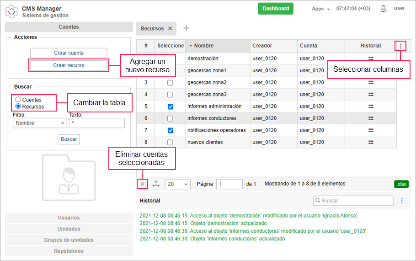Open the rows-per-page 20 dropdown

click(x=177, y=184)
